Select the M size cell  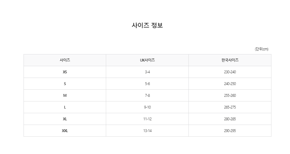pyautogui.click(x=65, y=96)
